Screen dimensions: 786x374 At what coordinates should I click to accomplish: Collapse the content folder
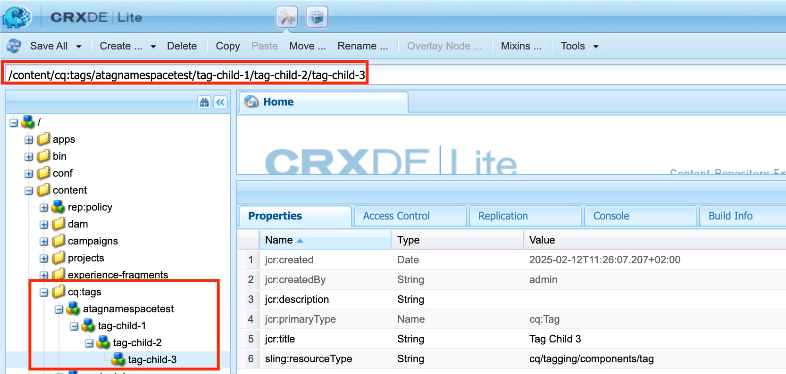[29, 191]
